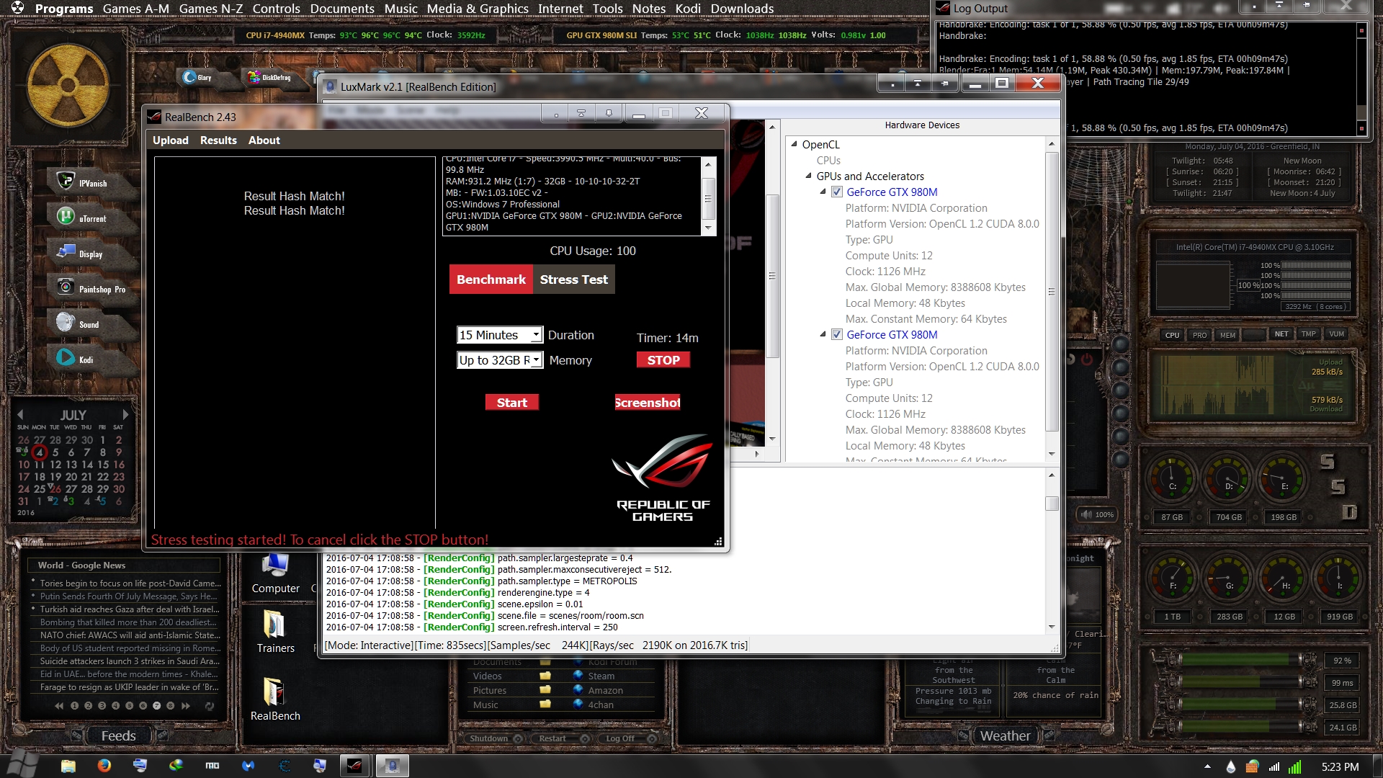Launch Firefox from the taskbar
Viewport: 1383px width, 778px height.
[104, 766]
